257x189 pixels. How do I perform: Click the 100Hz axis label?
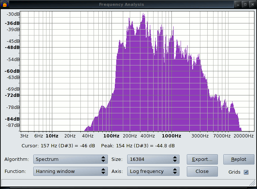point(112,136)
